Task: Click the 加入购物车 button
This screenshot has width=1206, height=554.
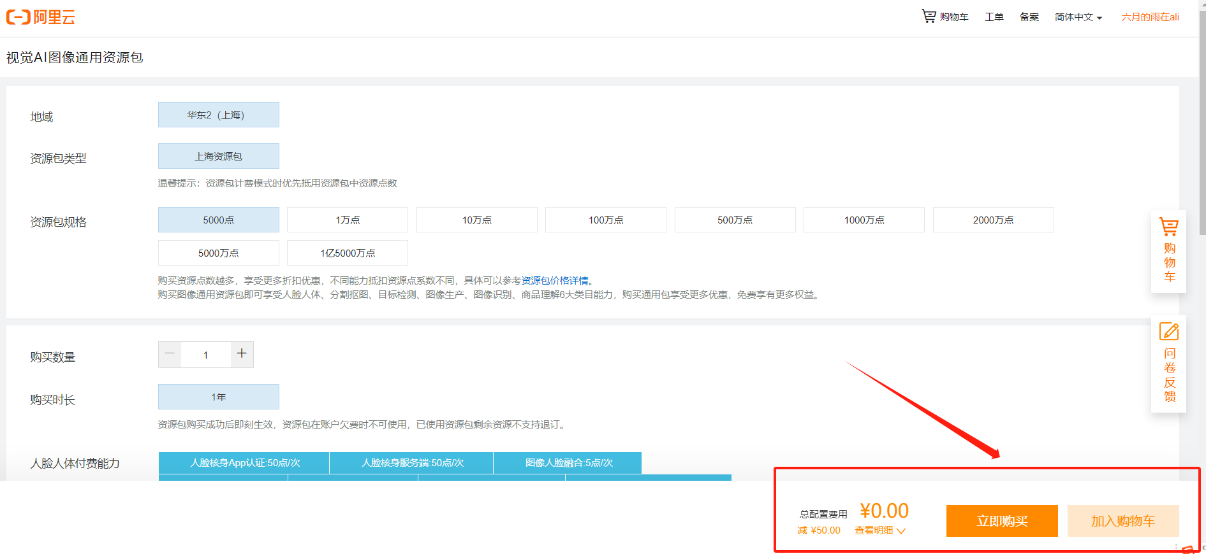Action: [x=1123, y=521]
